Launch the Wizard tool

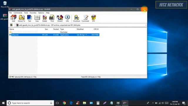coord(60,18)
